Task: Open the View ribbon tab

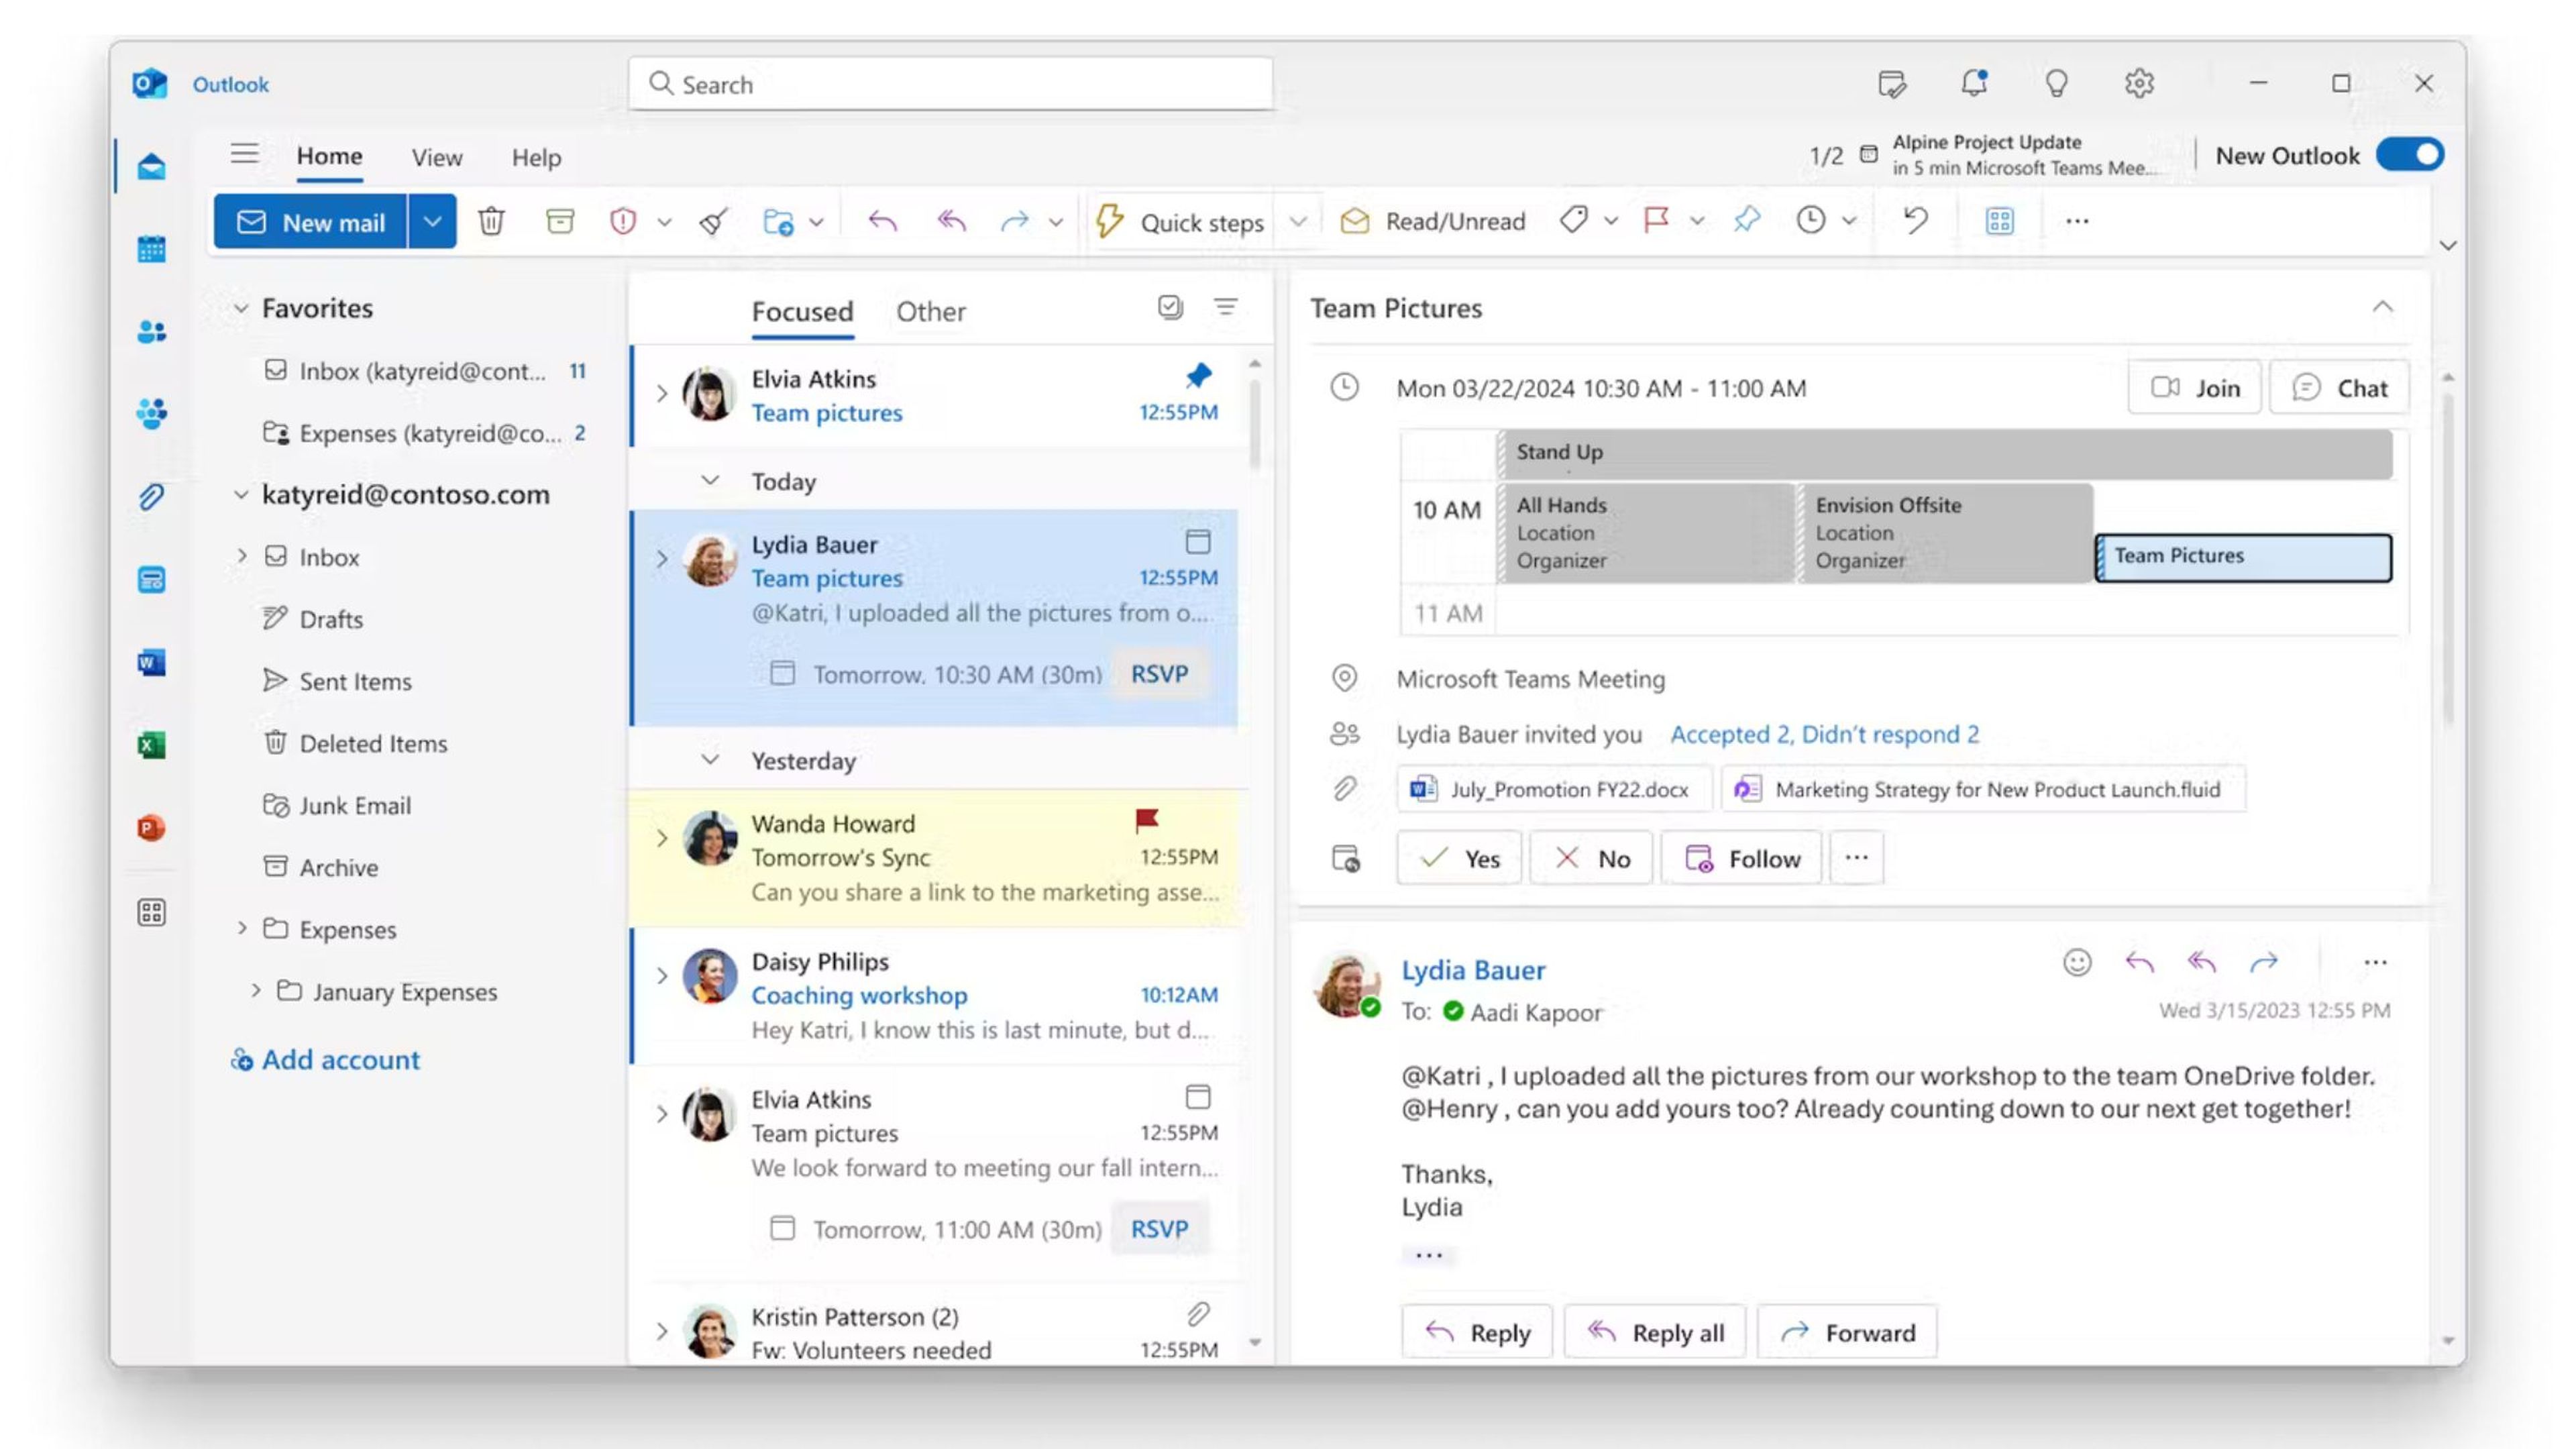Action: (x=437, y=157)
